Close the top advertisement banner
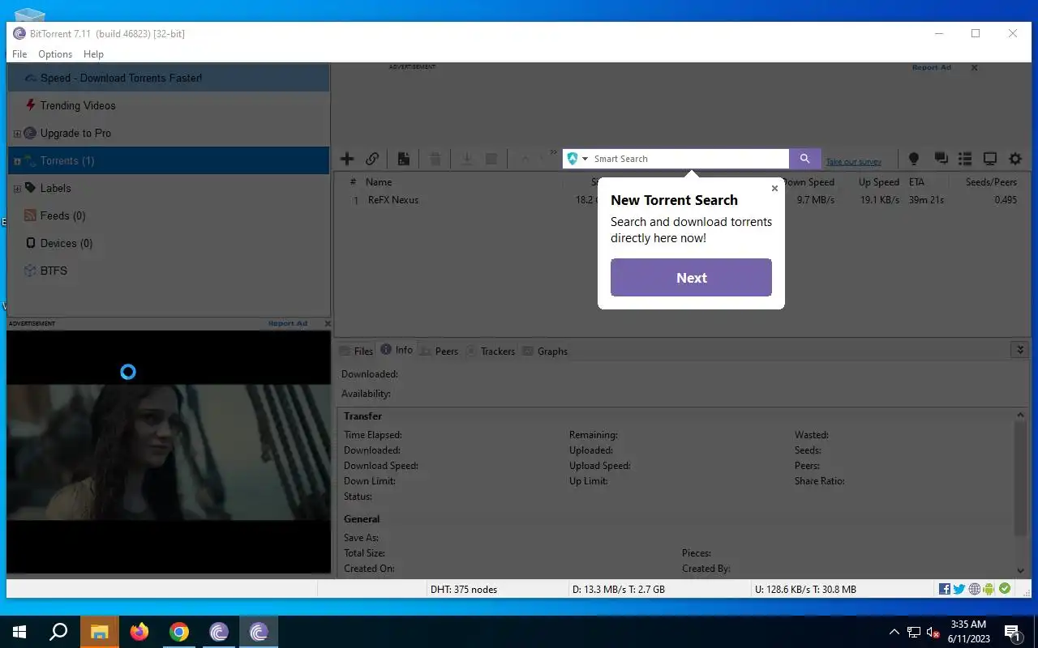The height and width of the screenshot is (648, 1038). click(x=975, y=68)
